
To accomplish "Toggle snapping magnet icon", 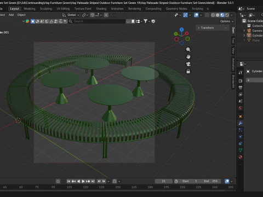I will click(93, 15).
